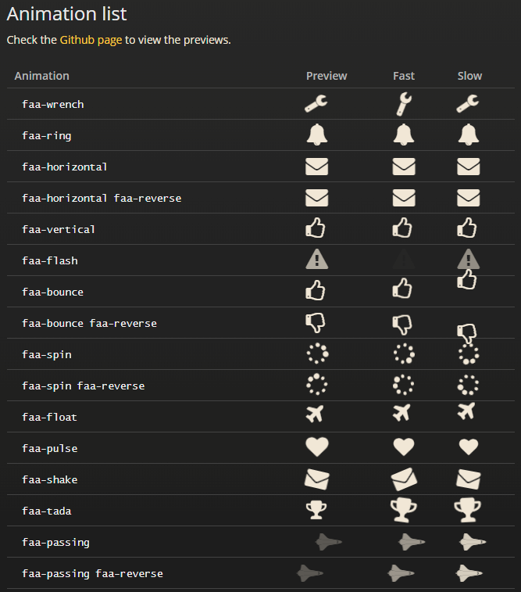Click the slow airplane icon in faa-float row
521x592 pixels.
click(466, 411)
